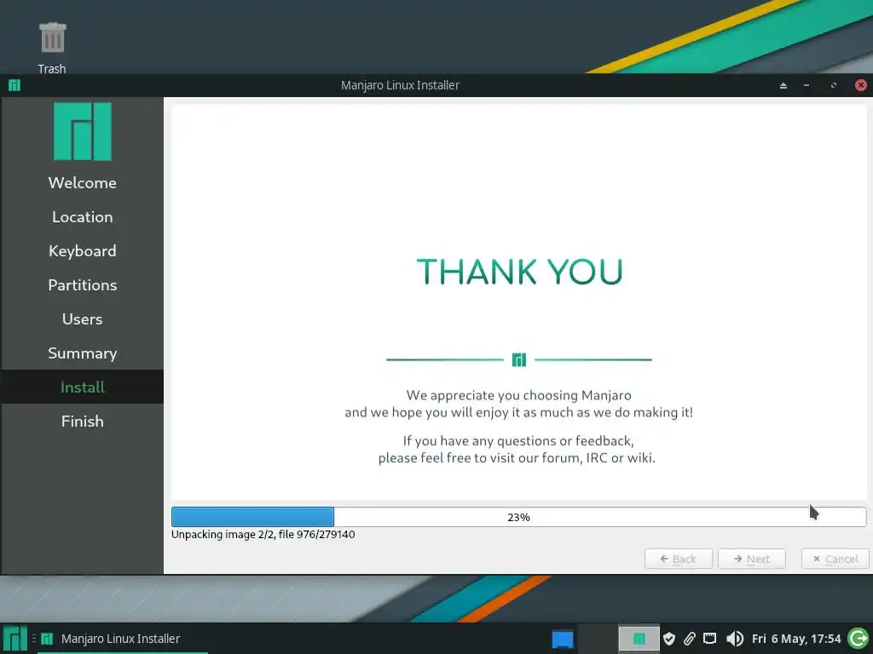Click the taskbar handle dots beside start menu
Image resolution: width=873 pixels, height=654 pixels.
pyautogui.click(x=34, y=639)
